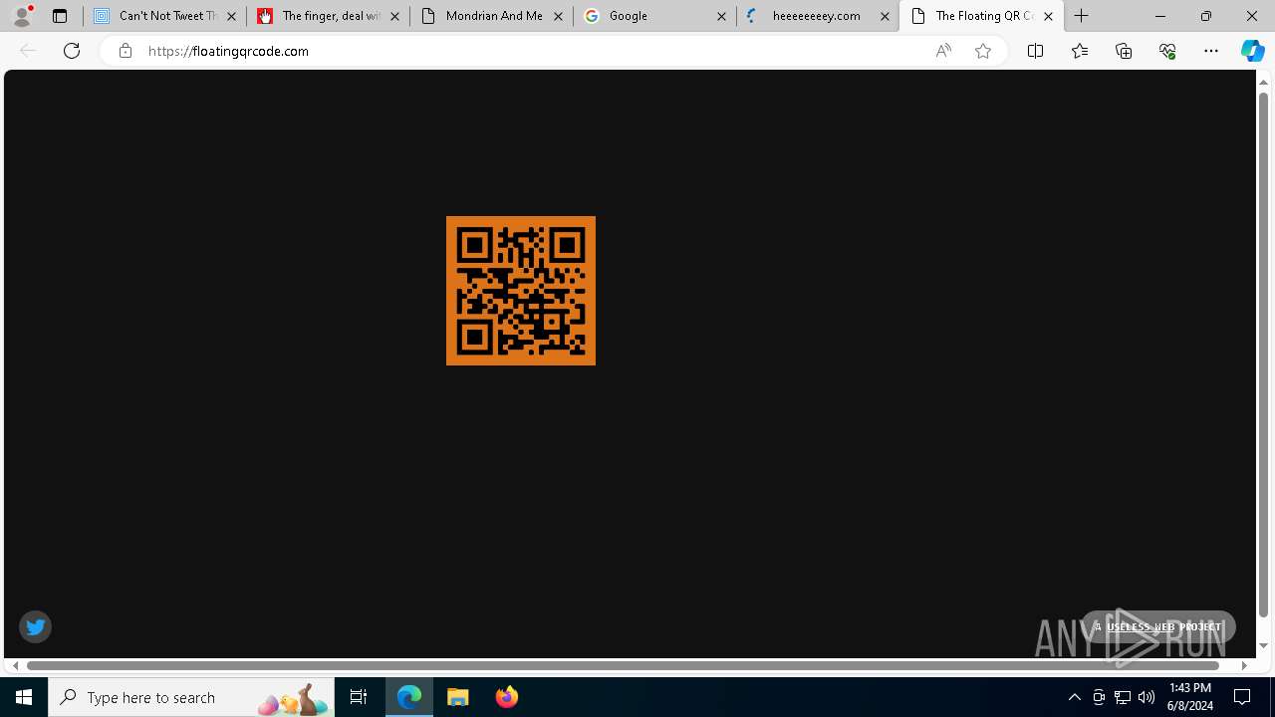Open the Windows Start menu

pyautogui.click(x=24, y=697)
